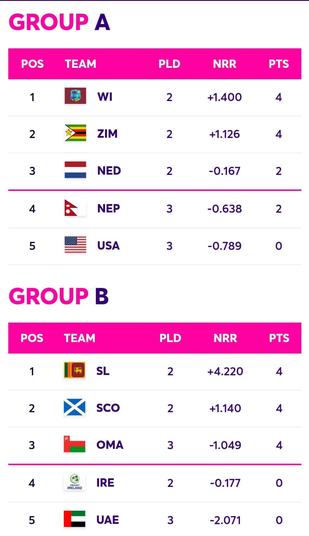Screen dimensions: 309x536
Task: Select the NRR column header in Group A
Action: coord(225,64)
